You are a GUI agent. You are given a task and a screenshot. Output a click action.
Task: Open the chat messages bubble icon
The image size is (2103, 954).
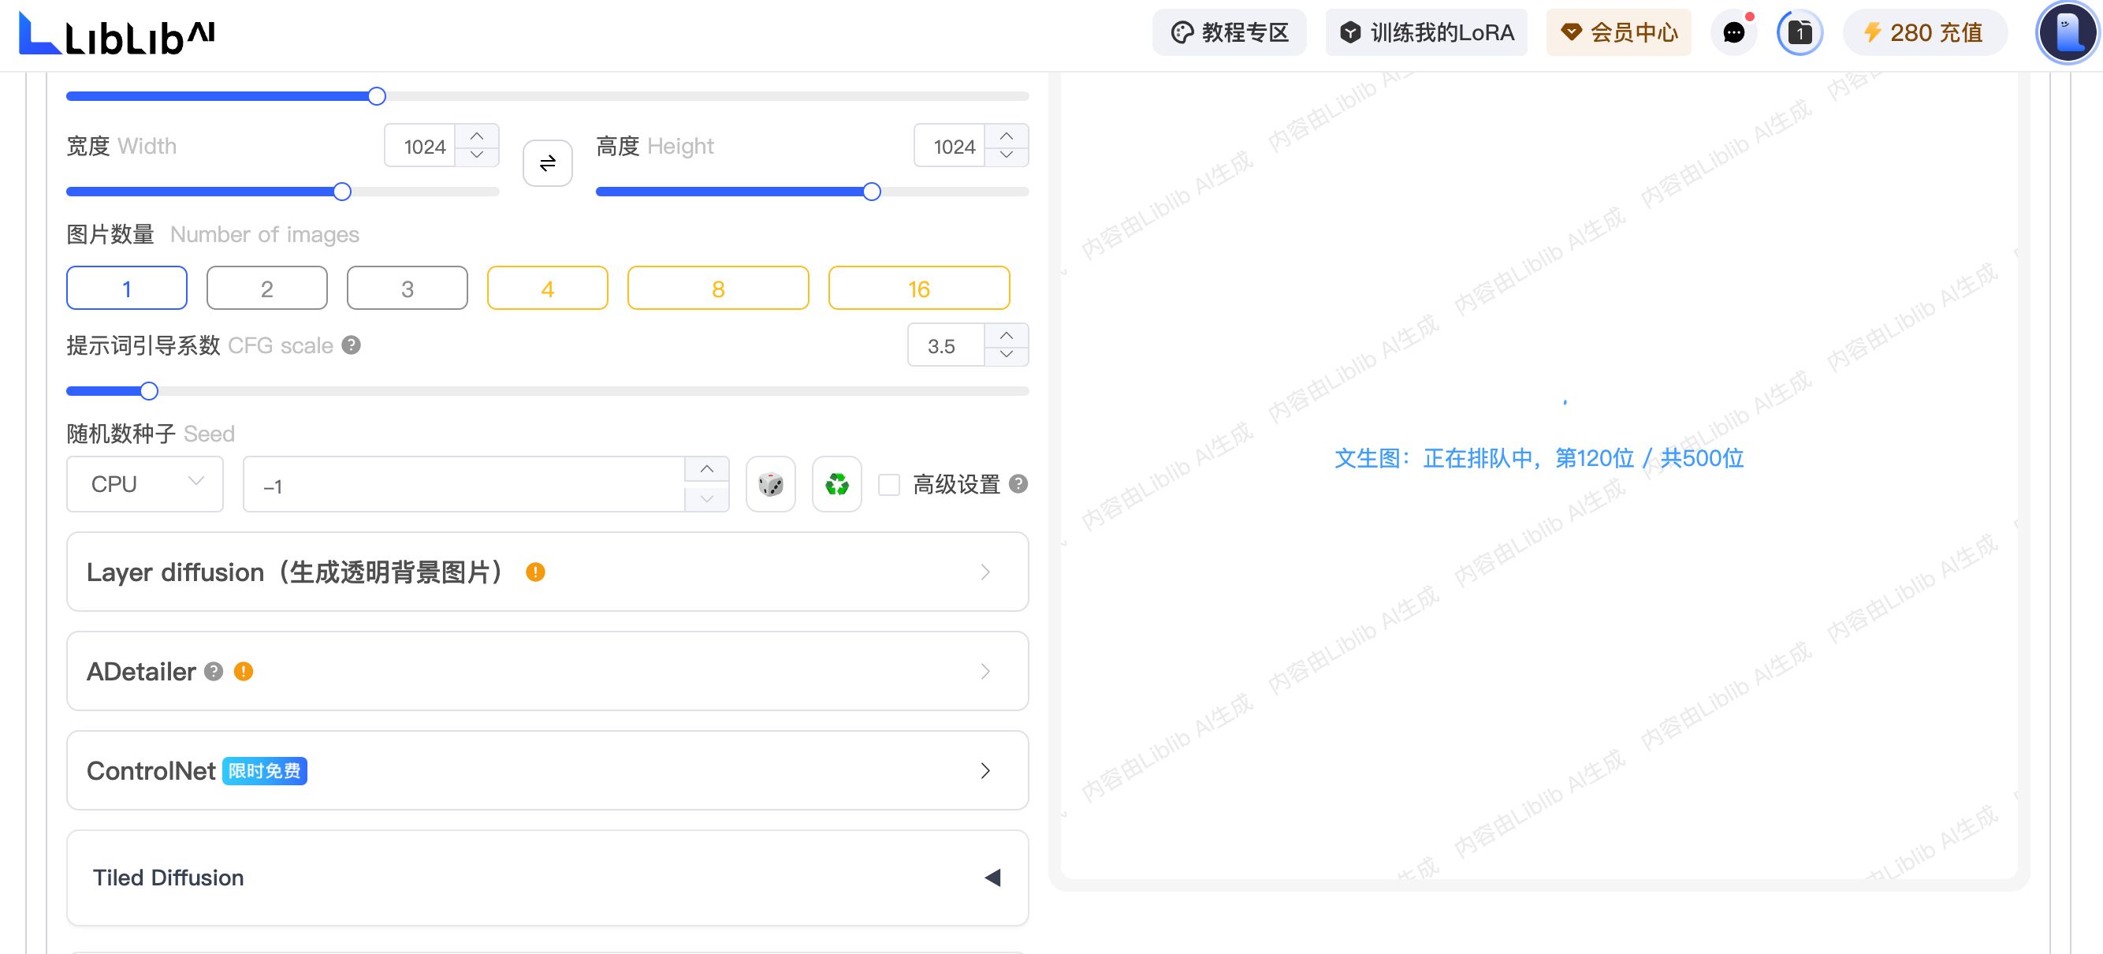pyautogui.click(x=1733, y=32)
